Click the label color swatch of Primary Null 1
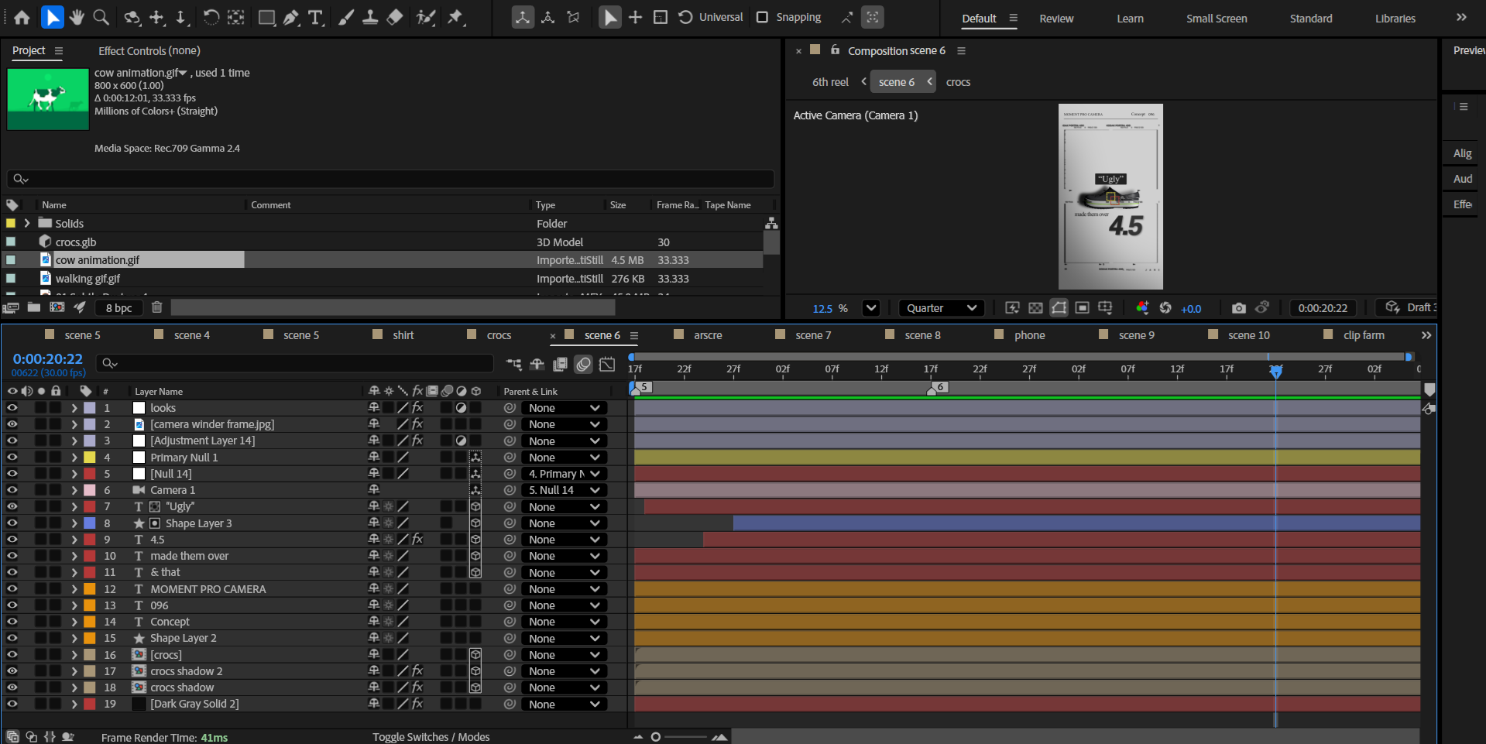Viewport: 1486px width, 744px height. tap(90, 458)
